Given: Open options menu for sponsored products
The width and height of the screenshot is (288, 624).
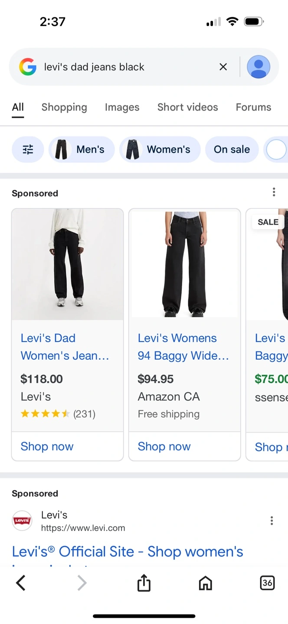Looking at the screenshot, I should pos(274,192).
